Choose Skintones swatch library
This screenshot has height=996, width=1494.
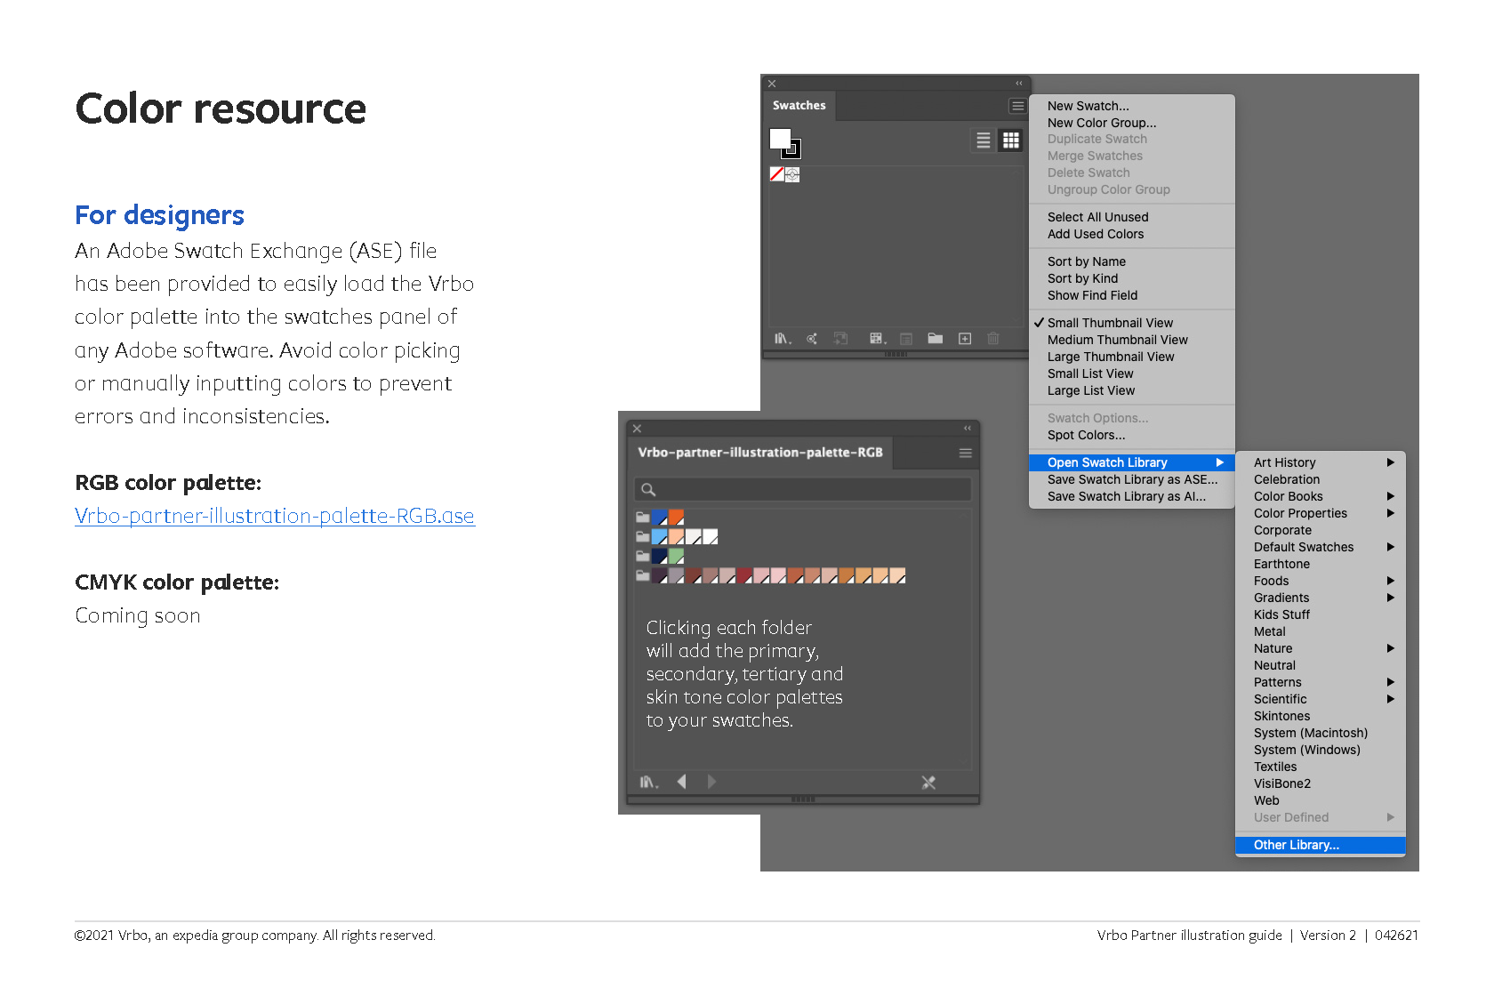pos(1321,716)
